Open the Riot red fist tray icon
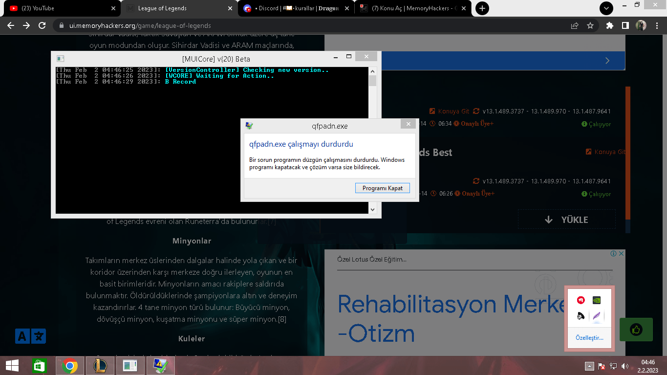Viewport: 667px width, 375px height. pos(581,300)
